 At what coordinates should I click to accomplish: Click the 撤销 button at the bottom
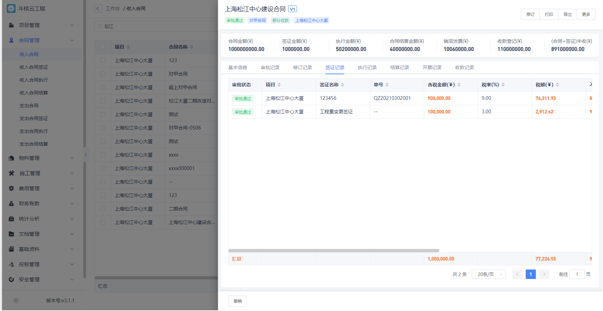238,301
